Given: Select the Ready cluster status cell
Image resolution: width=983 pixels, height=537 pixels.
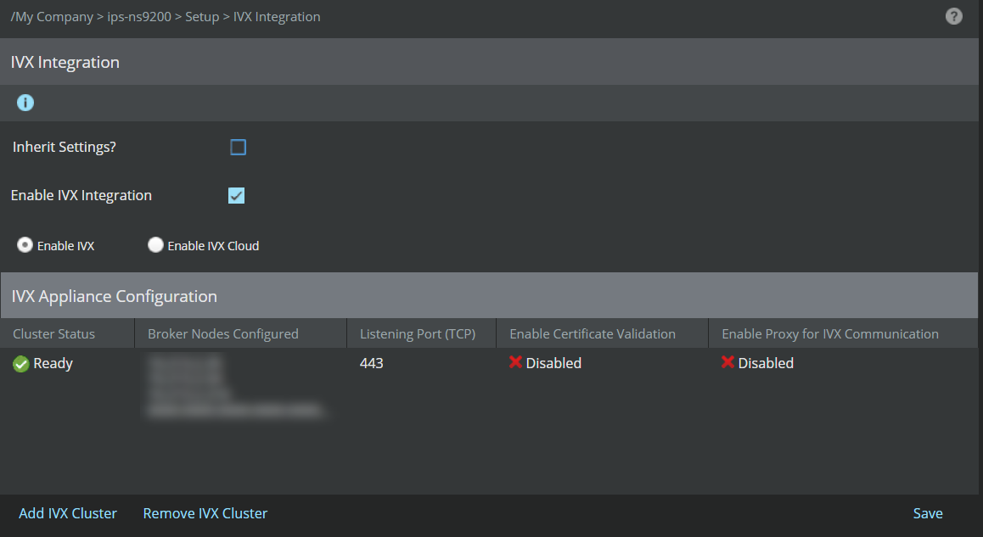Looking at the screenshot, I should (53, 363).
